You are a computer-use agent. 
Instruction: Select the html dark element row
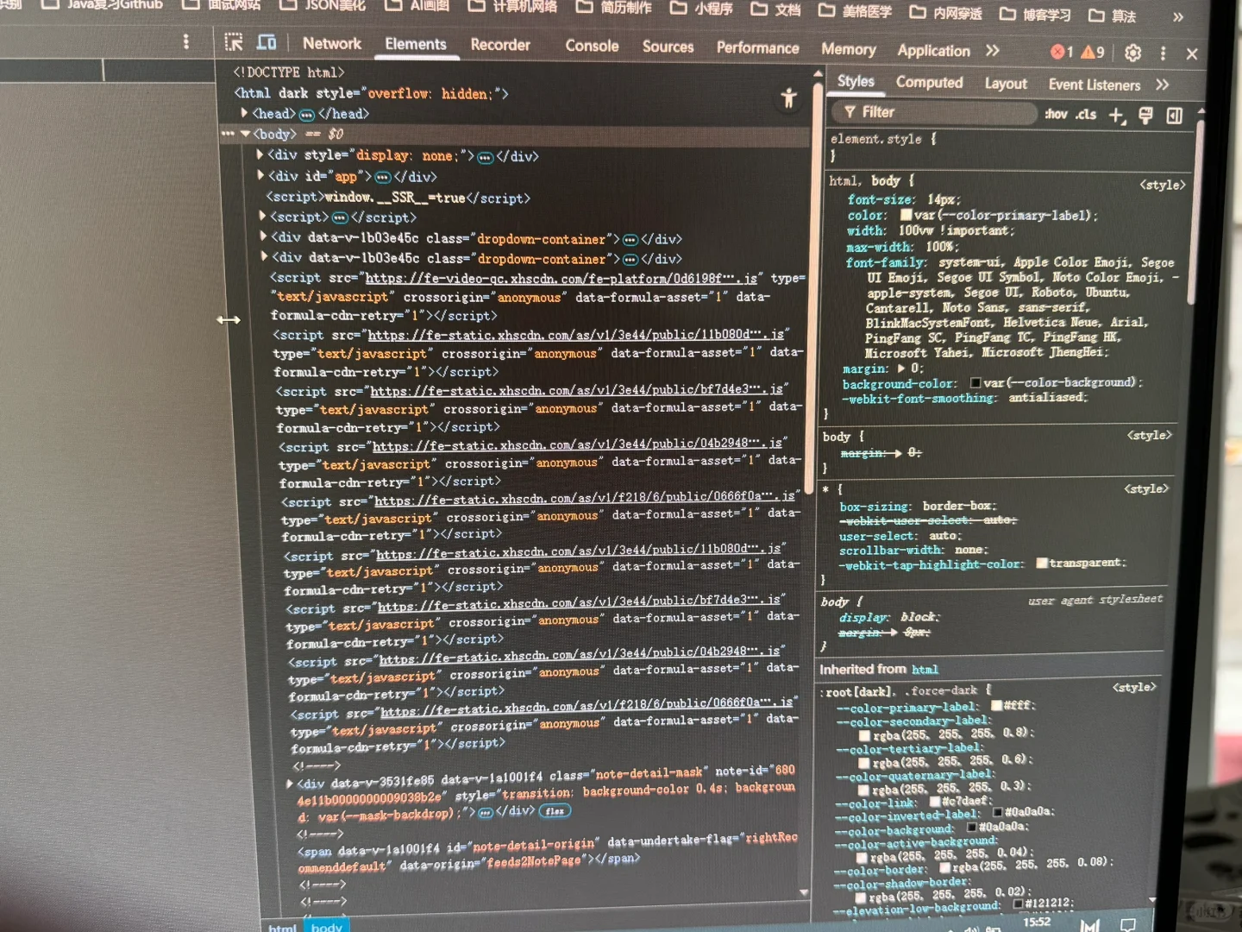click(x=371, y=93)
